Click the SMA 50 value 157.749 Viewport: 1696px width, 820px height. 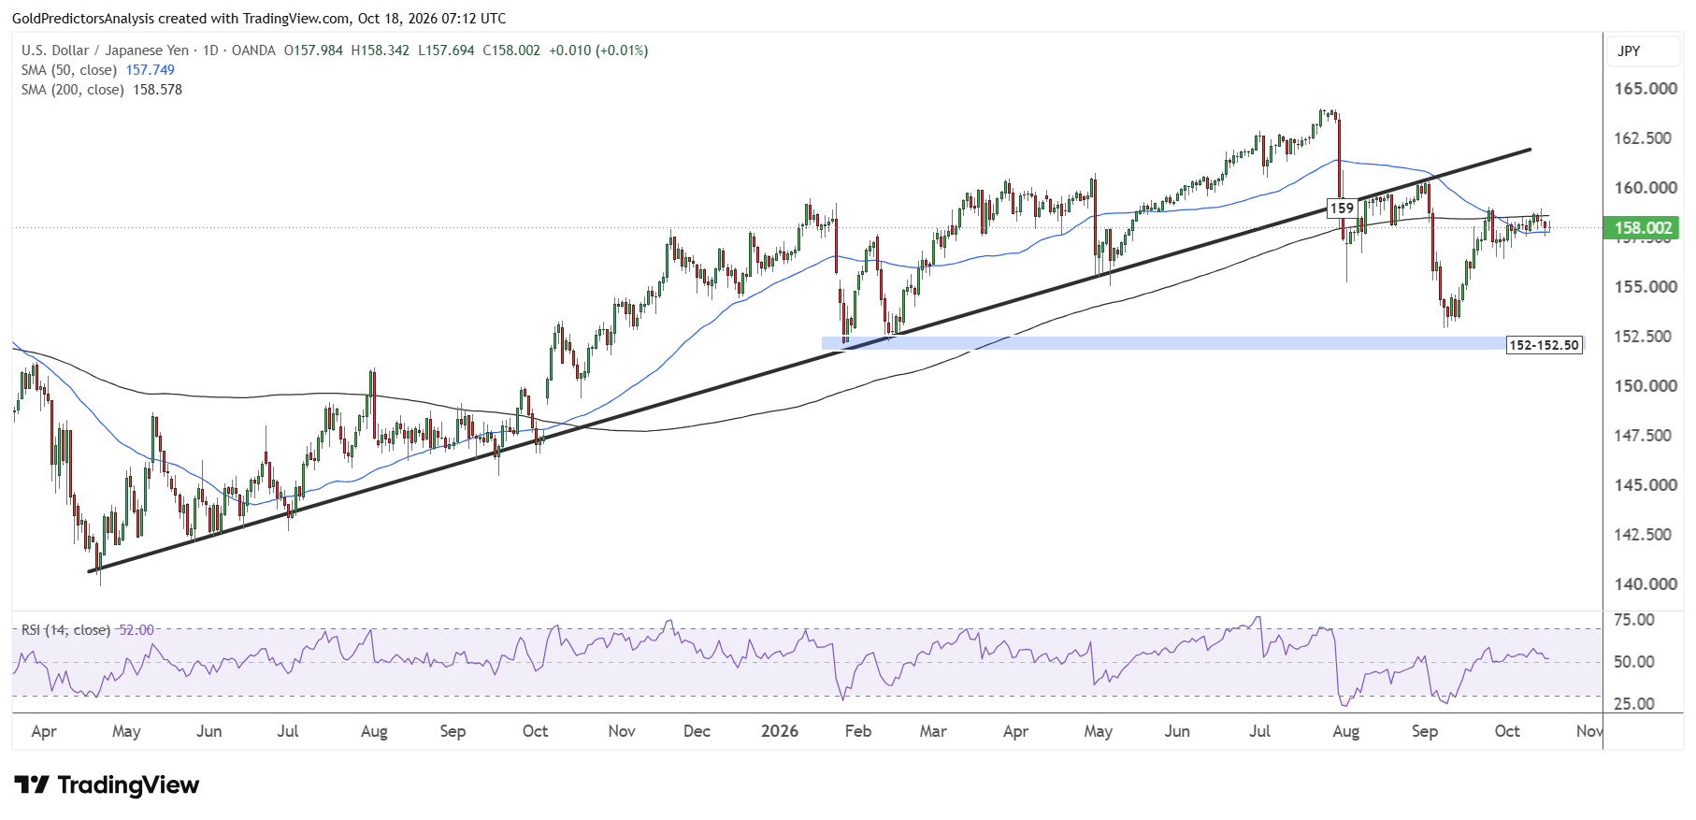pyautogui.click(x=151, y=70)
